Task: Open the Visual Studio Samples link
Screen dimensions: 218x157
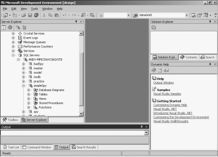Action: coord(167,94)
